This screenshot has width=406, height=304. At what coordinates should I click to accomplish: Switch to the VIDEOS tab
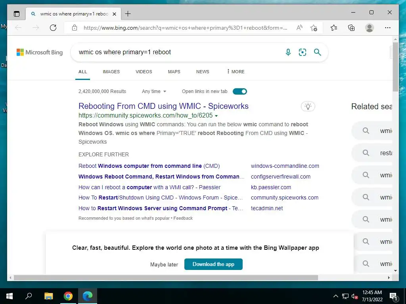(144, 72)
